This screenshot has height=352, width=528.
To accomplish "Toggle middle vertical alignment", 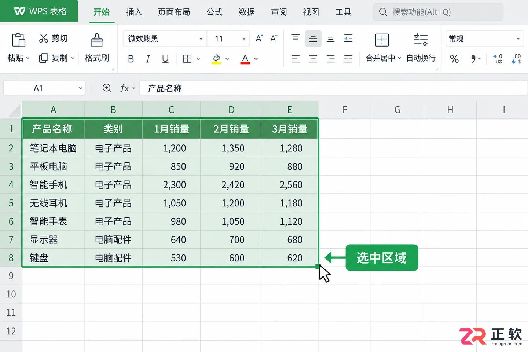I will (313, 39).
